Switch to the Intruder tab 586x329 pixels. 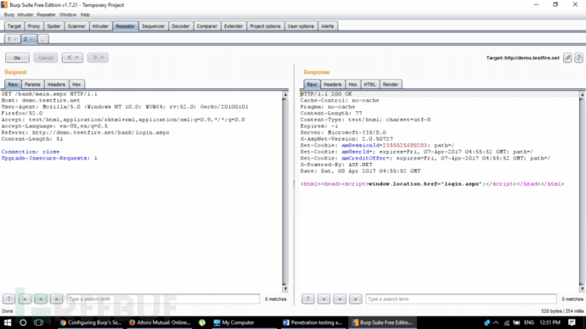[x=100, y=26]
